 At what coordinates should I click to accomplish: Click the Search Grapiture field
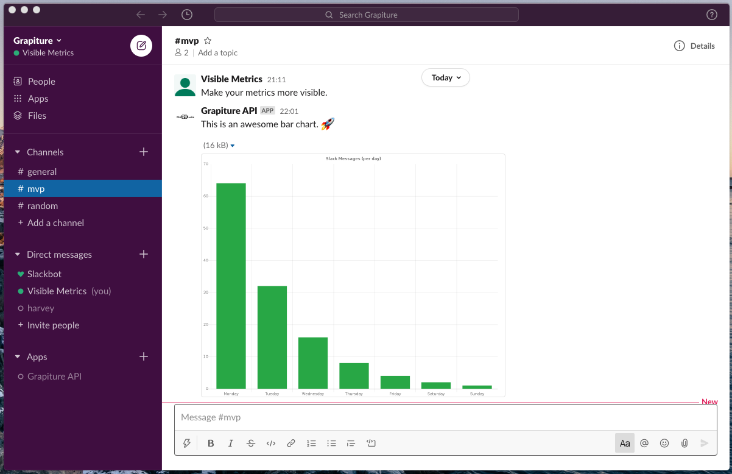click(367, 15)
